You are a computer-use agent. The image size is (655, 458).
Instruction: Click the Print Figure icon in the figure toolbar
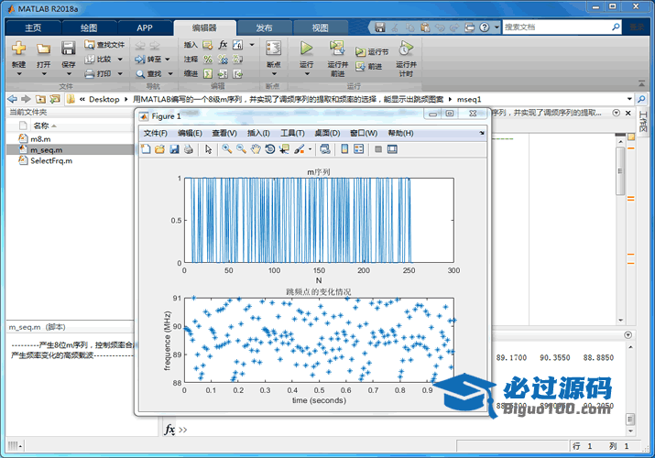tap(189, 149)
